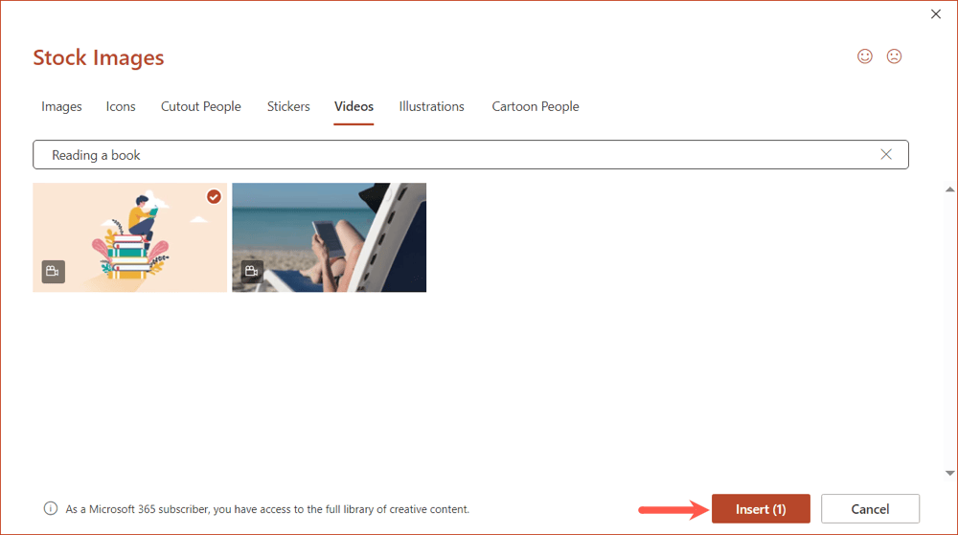Click the video camera icon on book illustration
This screenshot has width=958, height=535.
click(x=53, y=272)
